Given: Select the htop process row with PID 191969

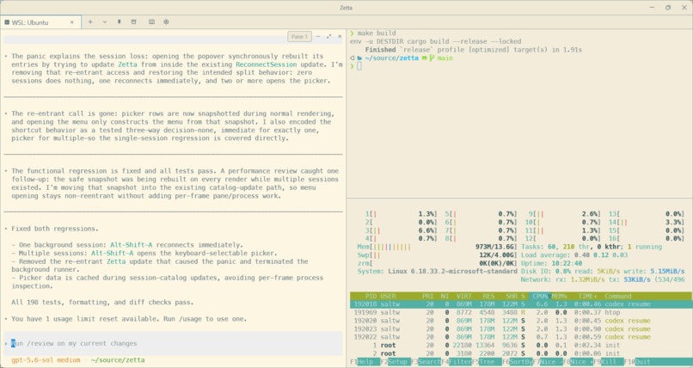Looking at the screenshot, I should [521, 312].
